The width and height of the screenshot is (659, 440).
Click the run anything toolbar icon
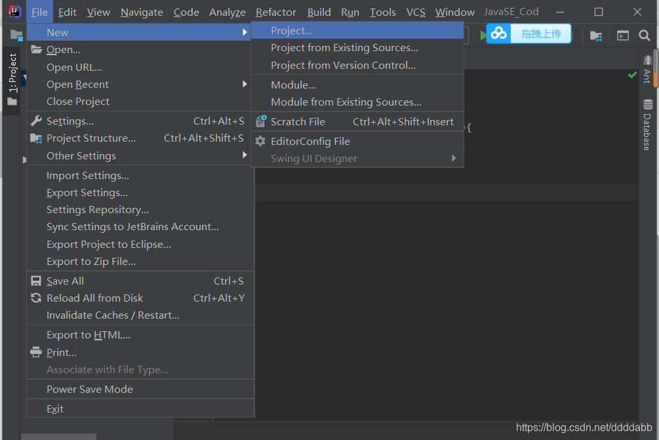[x=622, y=36]
